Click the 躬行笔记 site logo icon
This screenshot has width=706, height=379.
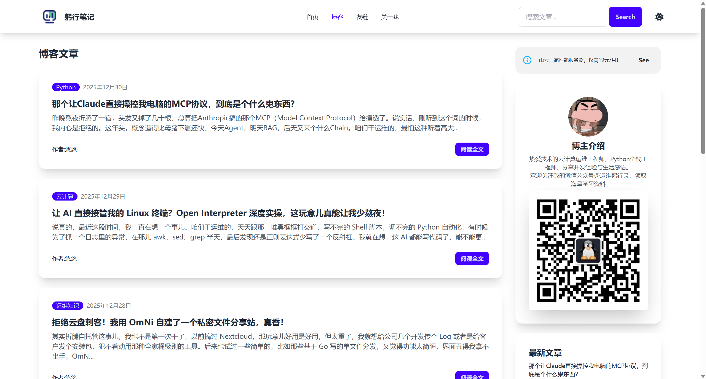50,17
